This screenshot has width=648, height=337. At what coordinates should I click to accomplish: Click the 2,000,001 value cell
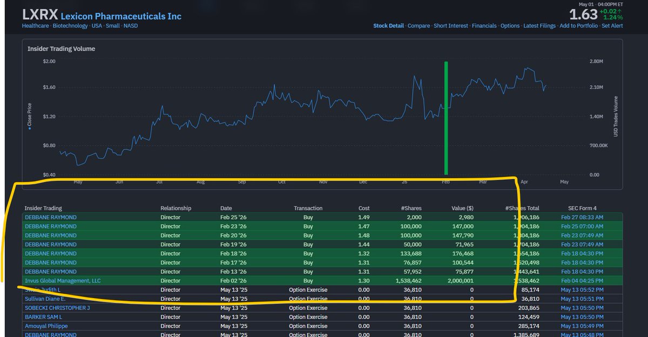[461, 281]
